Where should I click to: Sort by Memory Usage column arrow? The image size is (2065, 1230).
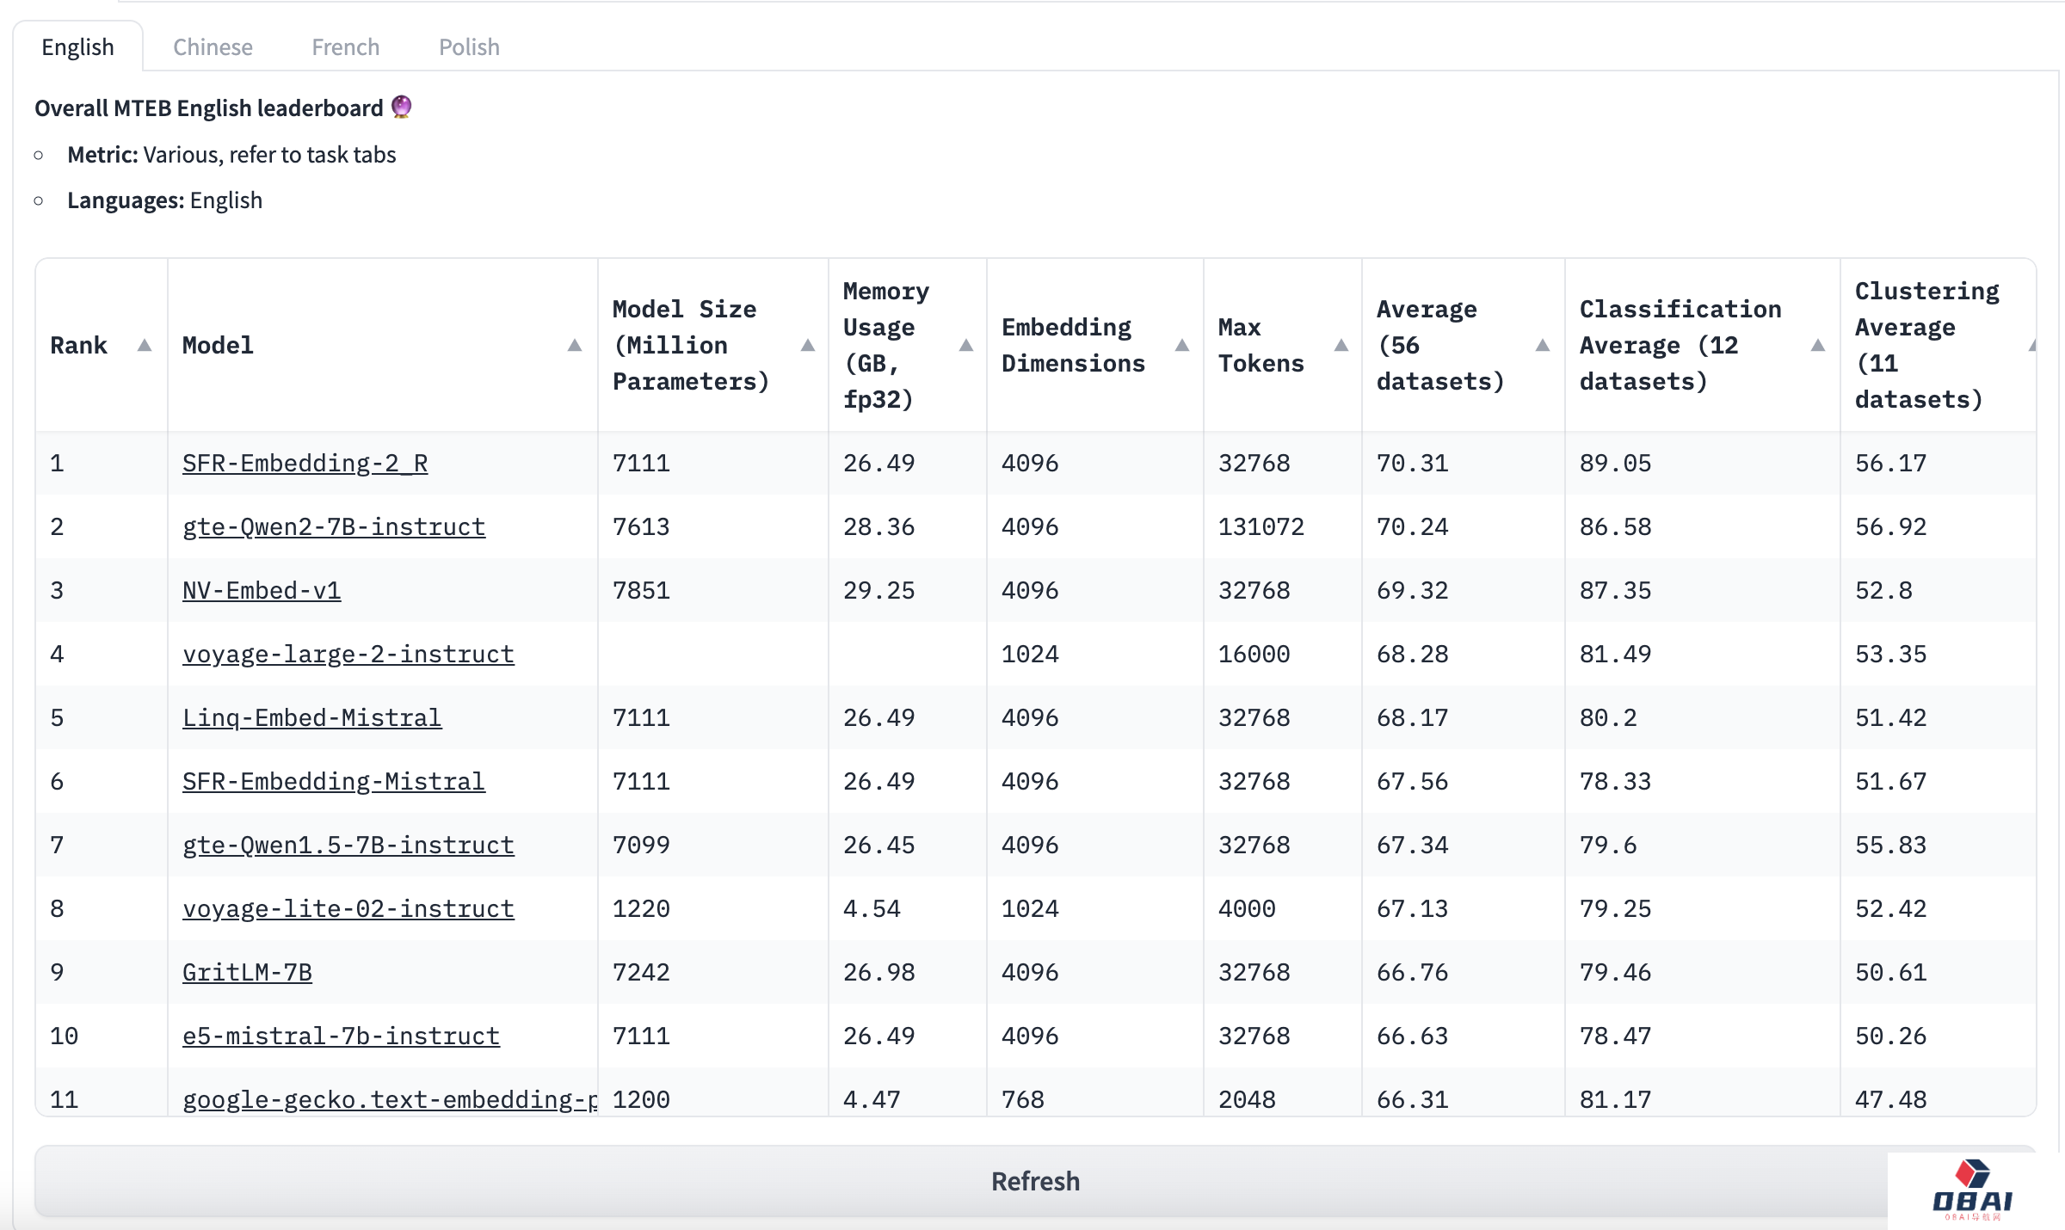(966, 345)
